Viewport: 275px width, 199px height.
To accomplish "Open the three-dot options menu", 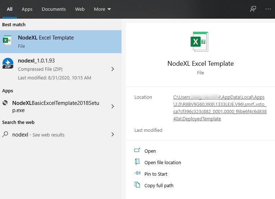I will pyautogui.click(x=268, y=9).
